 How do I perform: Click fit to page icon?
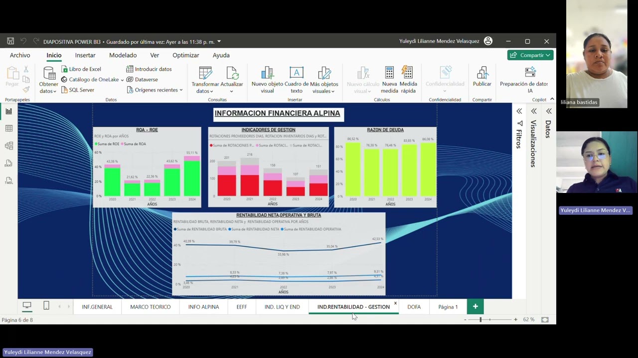click(545, 320)
